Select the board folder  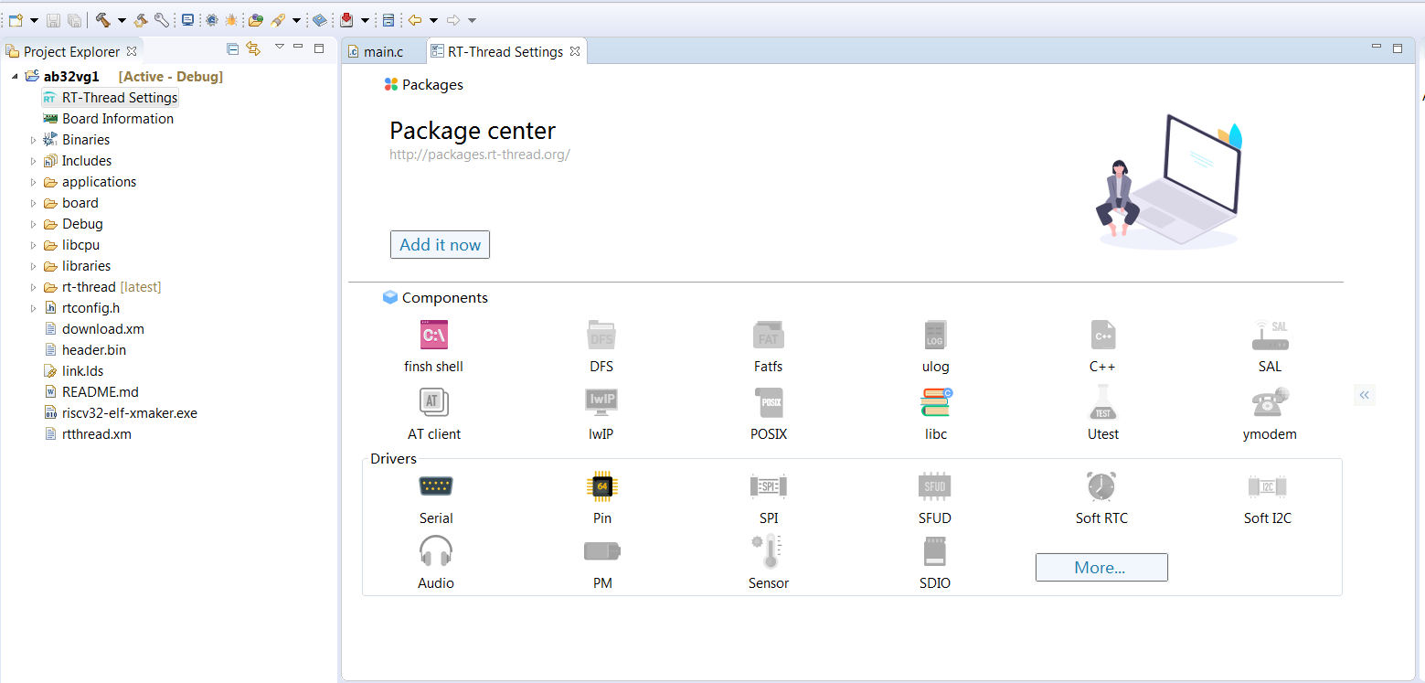[x=70, y=203]
